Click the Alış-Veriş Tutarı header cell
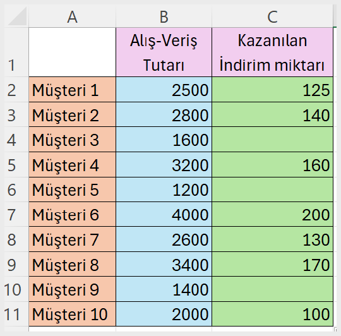Viewport: 341px width, 336px height. coord(164,52)
